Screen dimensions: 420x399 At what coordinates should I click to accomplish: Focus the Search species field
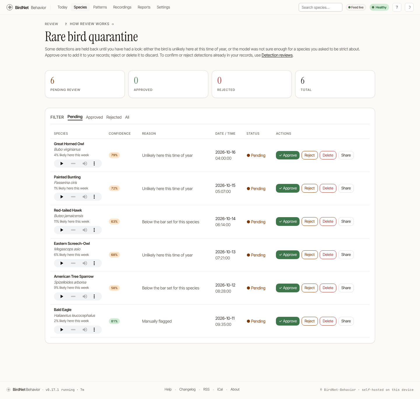click(x=321, y=7)
